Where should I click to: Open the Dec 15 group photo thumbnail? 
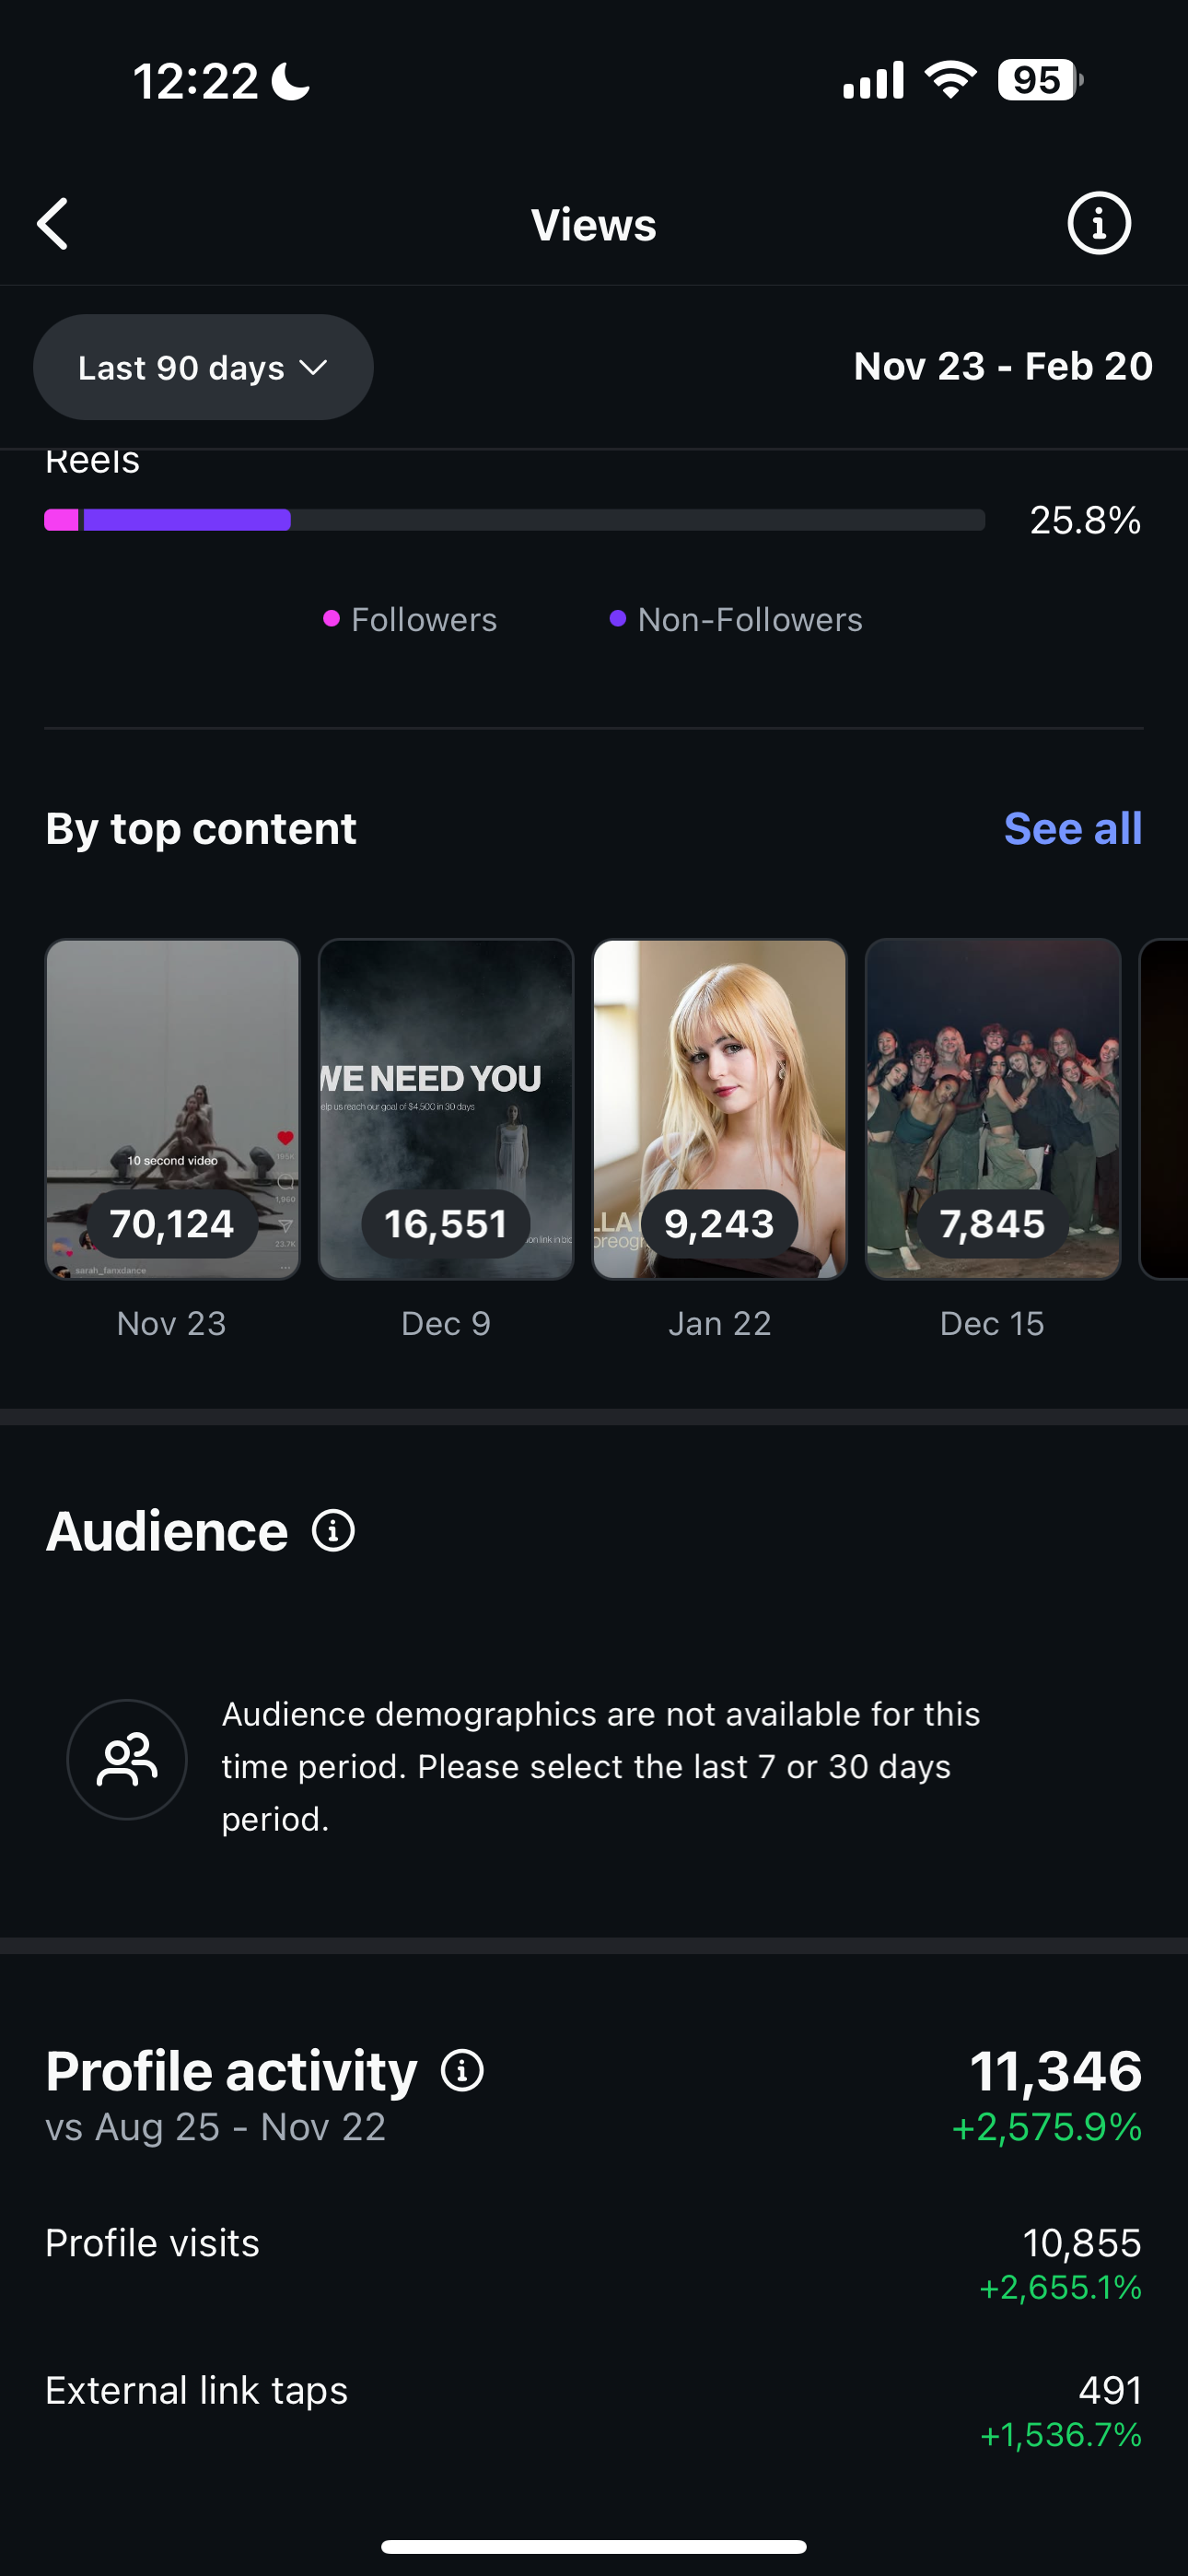tap(992, 1109)
